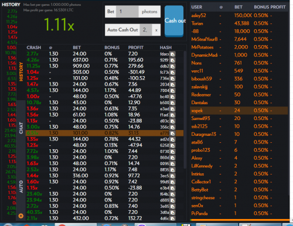Click the 1.08% bonus value
Viewport: 293px width, 226px height.
coord(112,115)
